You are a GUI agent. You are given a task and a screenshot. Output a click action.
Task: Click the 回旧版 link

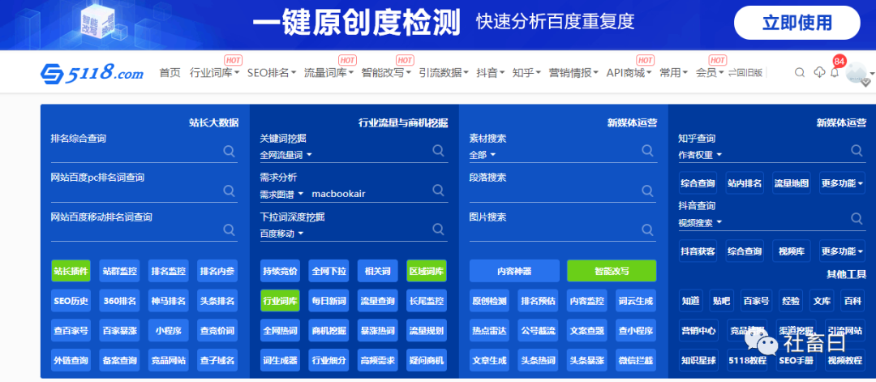pyautogui.click(x=745, y=73)
